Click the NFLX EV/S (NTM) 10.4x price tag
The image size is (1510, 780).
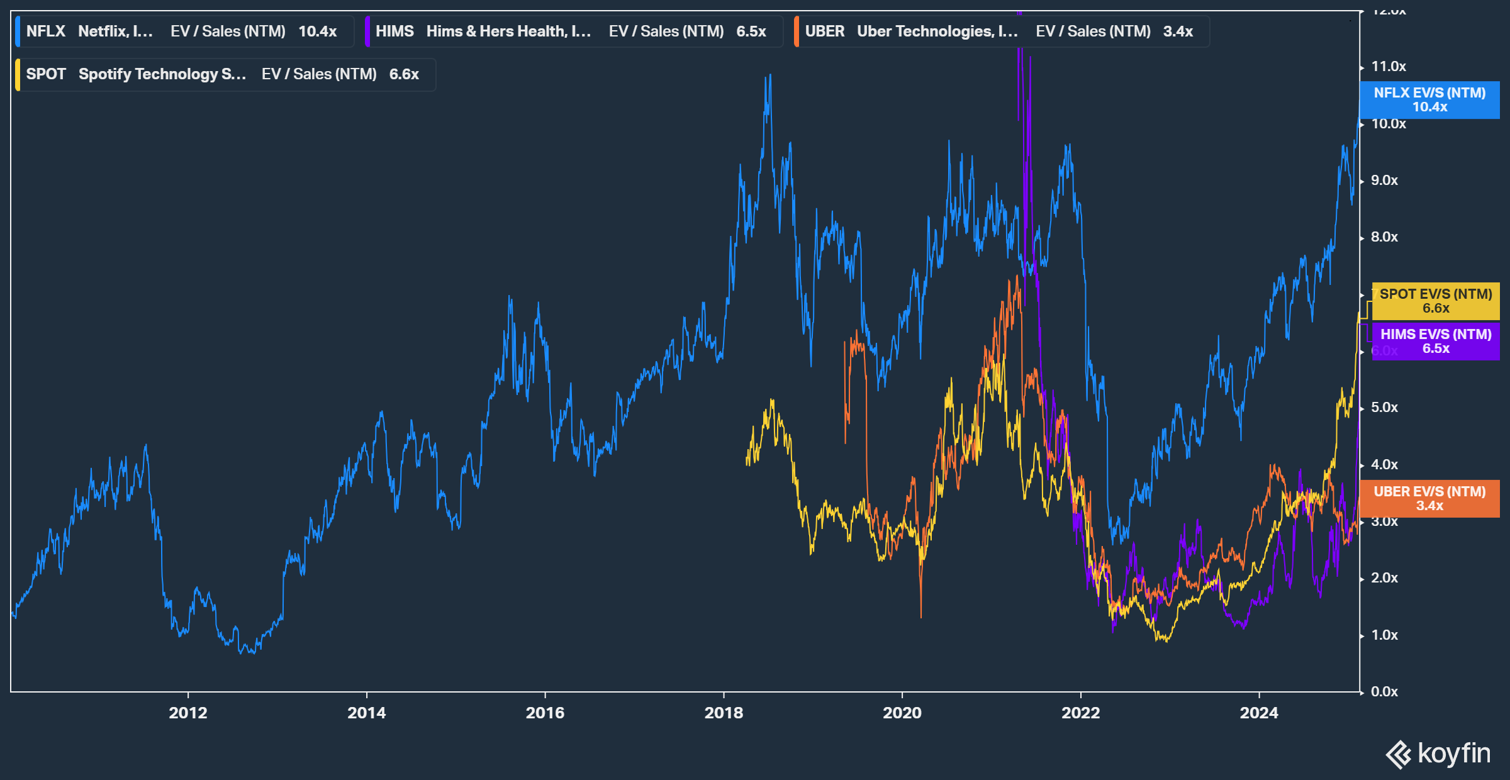pyautogui.click(x=1429, y=100)
